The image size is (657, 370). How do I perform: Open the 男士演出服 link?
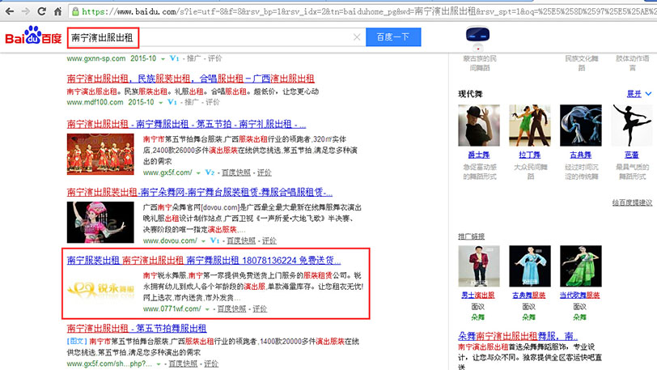478,296
